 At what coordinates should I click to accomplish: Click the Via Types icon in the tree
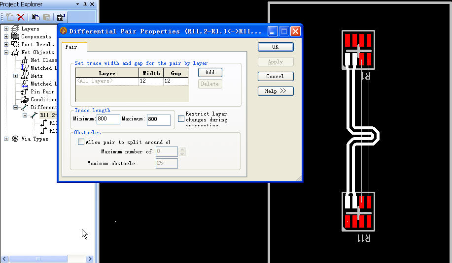pos(15,139)
